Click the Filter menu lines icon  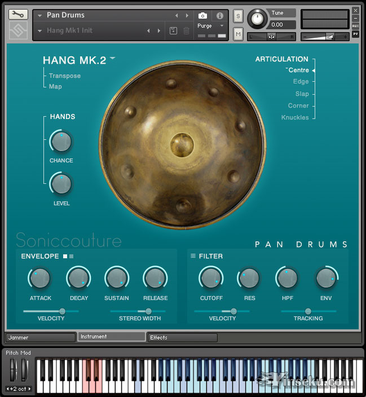pos(193,256)
